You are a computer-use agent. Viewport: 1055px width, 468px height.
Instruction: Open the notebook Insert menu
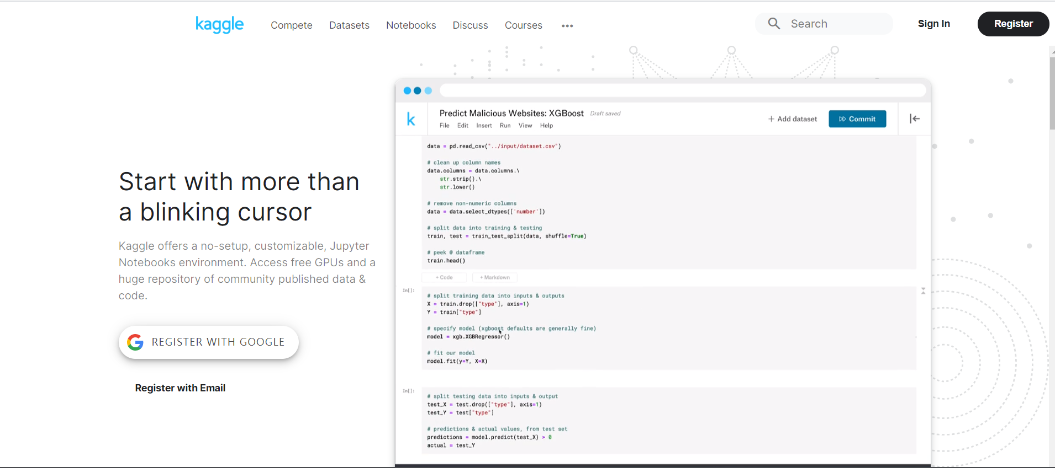tap(484, 126)
